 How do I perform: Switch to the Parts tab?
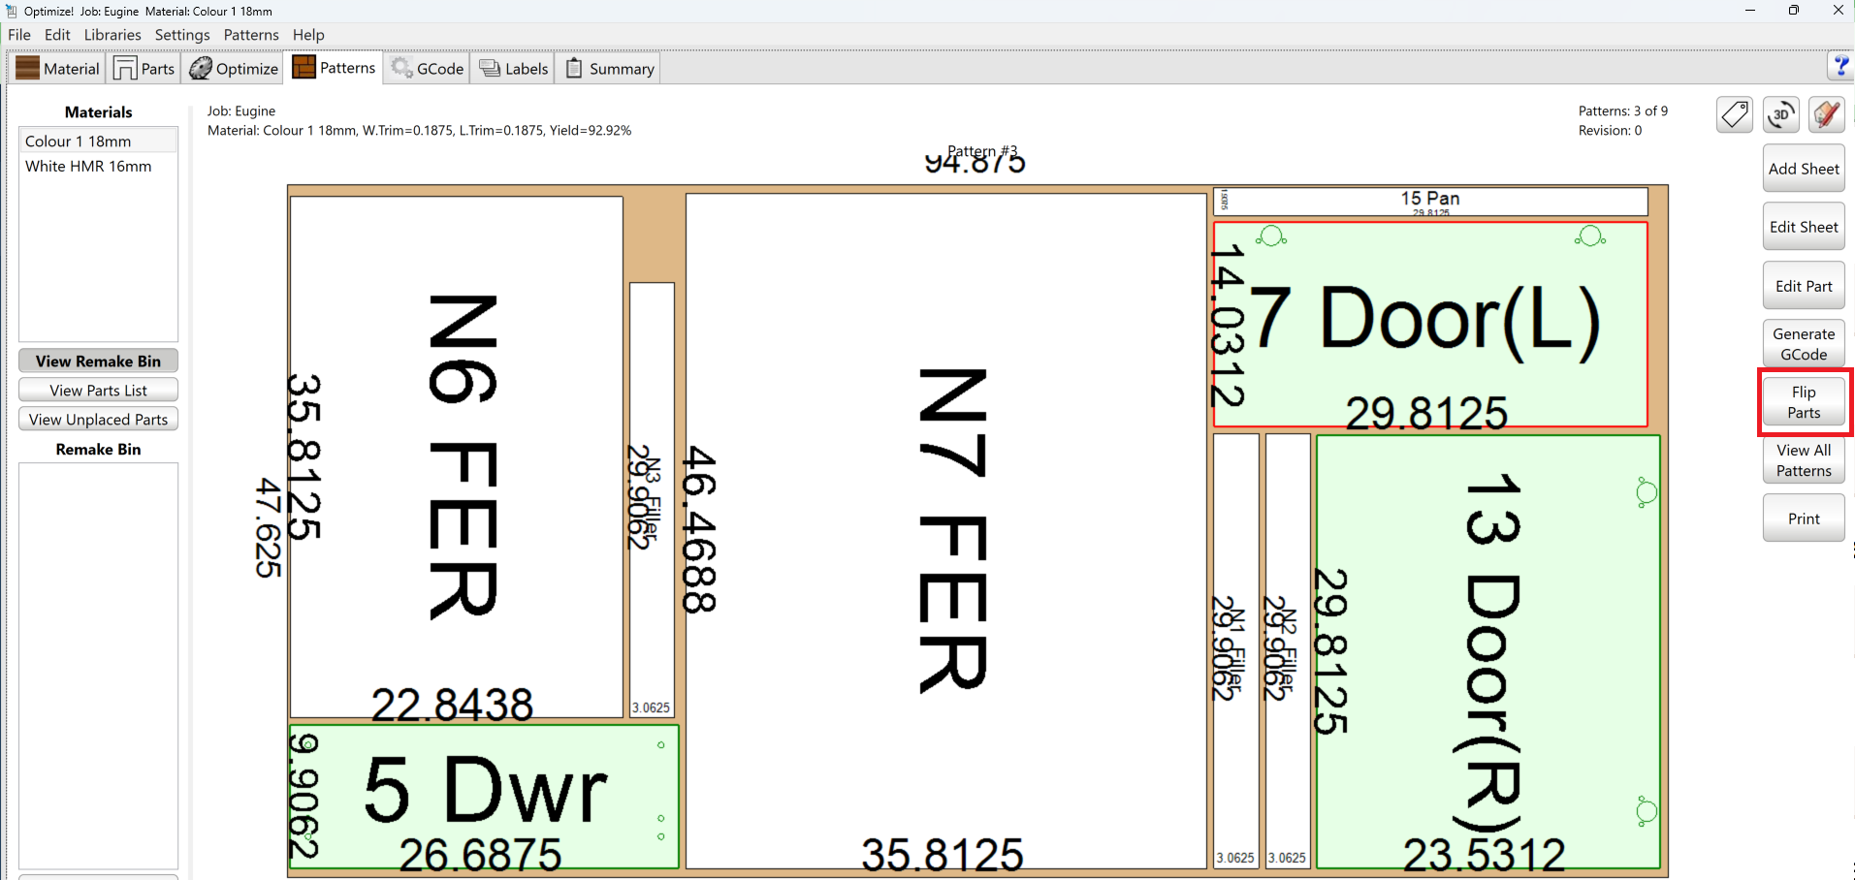(x=144, y=69)
